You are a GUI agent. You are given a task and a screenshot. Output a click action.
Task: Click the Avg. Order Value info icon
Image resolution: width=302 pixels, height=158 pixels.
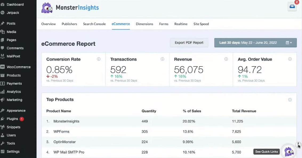pos(290,59)
